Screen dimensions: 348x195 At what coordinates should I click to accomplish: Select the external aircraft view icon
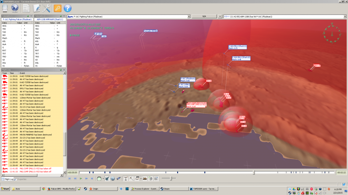(107, 178)
